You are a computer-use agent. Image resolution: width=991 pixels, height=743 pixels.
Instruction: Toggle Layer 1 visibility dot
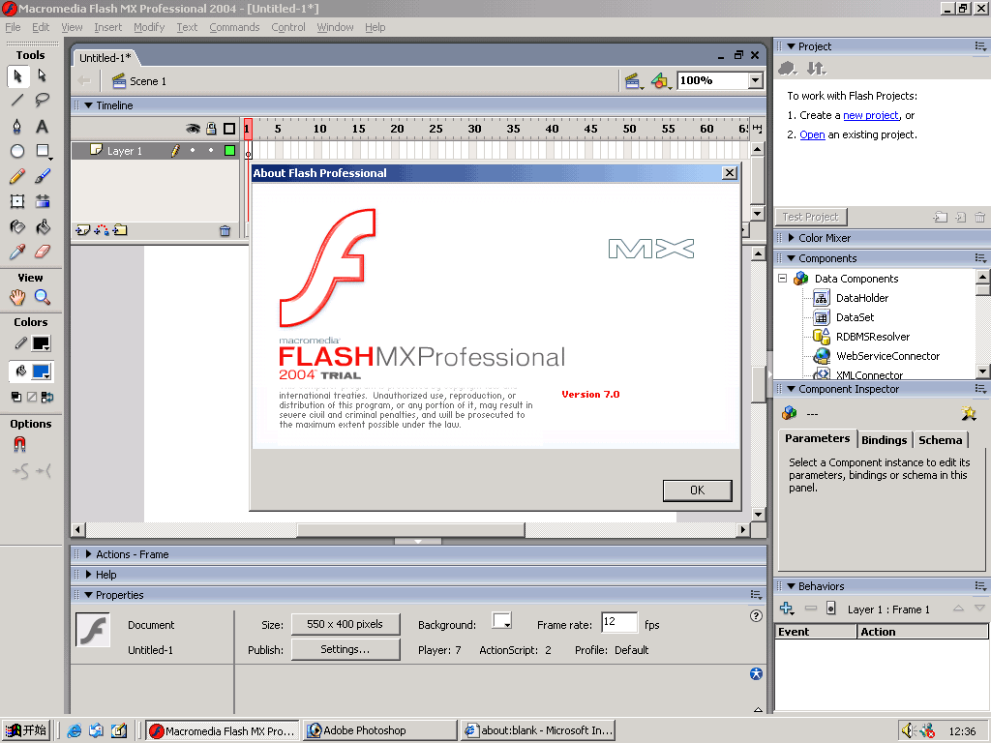point(193,150)
